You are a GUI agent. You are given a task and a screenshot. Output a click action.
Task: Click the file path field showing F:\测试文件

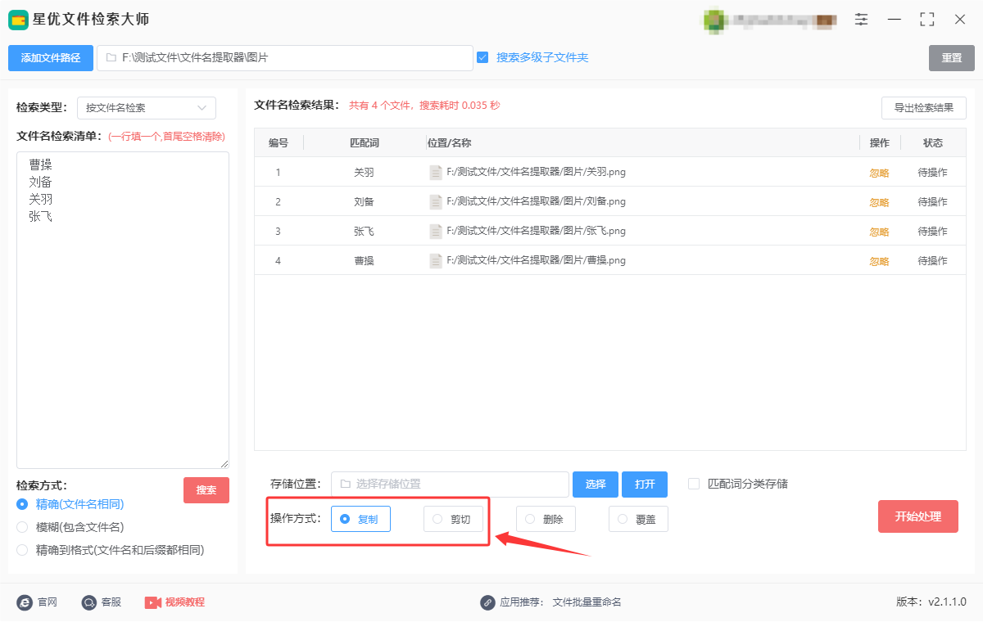pyautogui.click(x=285, y=58)
